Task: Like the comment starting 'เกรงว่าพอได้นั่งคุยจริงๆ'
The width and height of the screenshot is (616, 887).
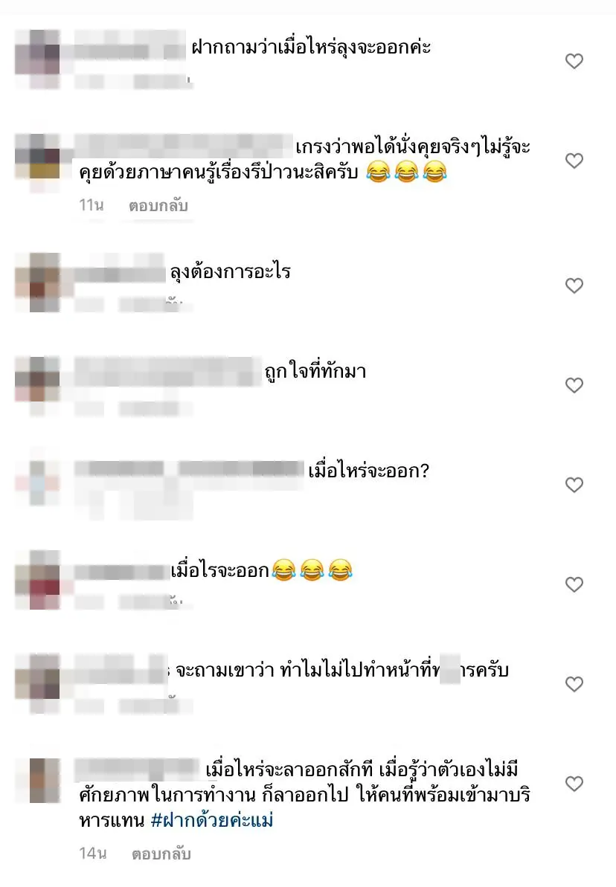Action: coord(574,161)
